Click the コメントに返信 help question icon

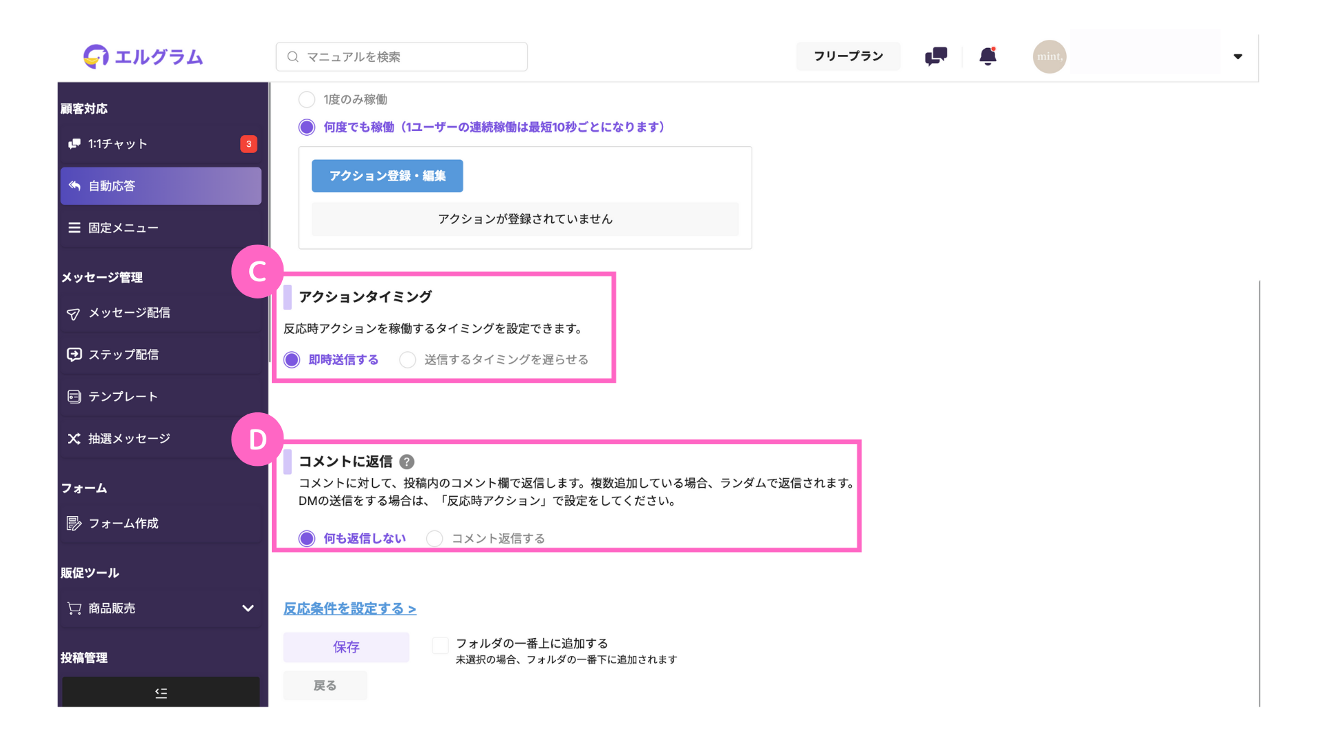coord(407,462)
